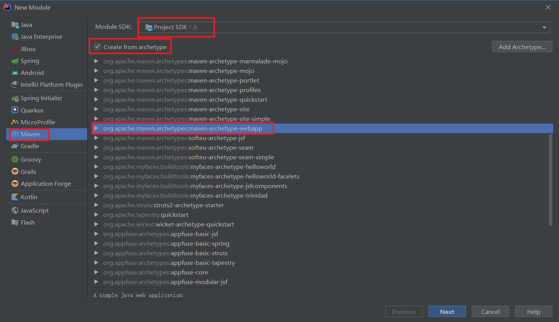
Task: Select myfaces-archetype-jsfcomponents row
Action: pyautogui.click(x=323, y=186)
